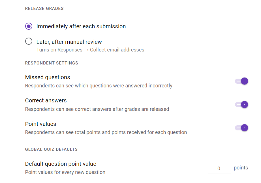The width and height of the screenshot is (261, 183).
Task: Click the 'Default question point value' title
Action: 61,164
